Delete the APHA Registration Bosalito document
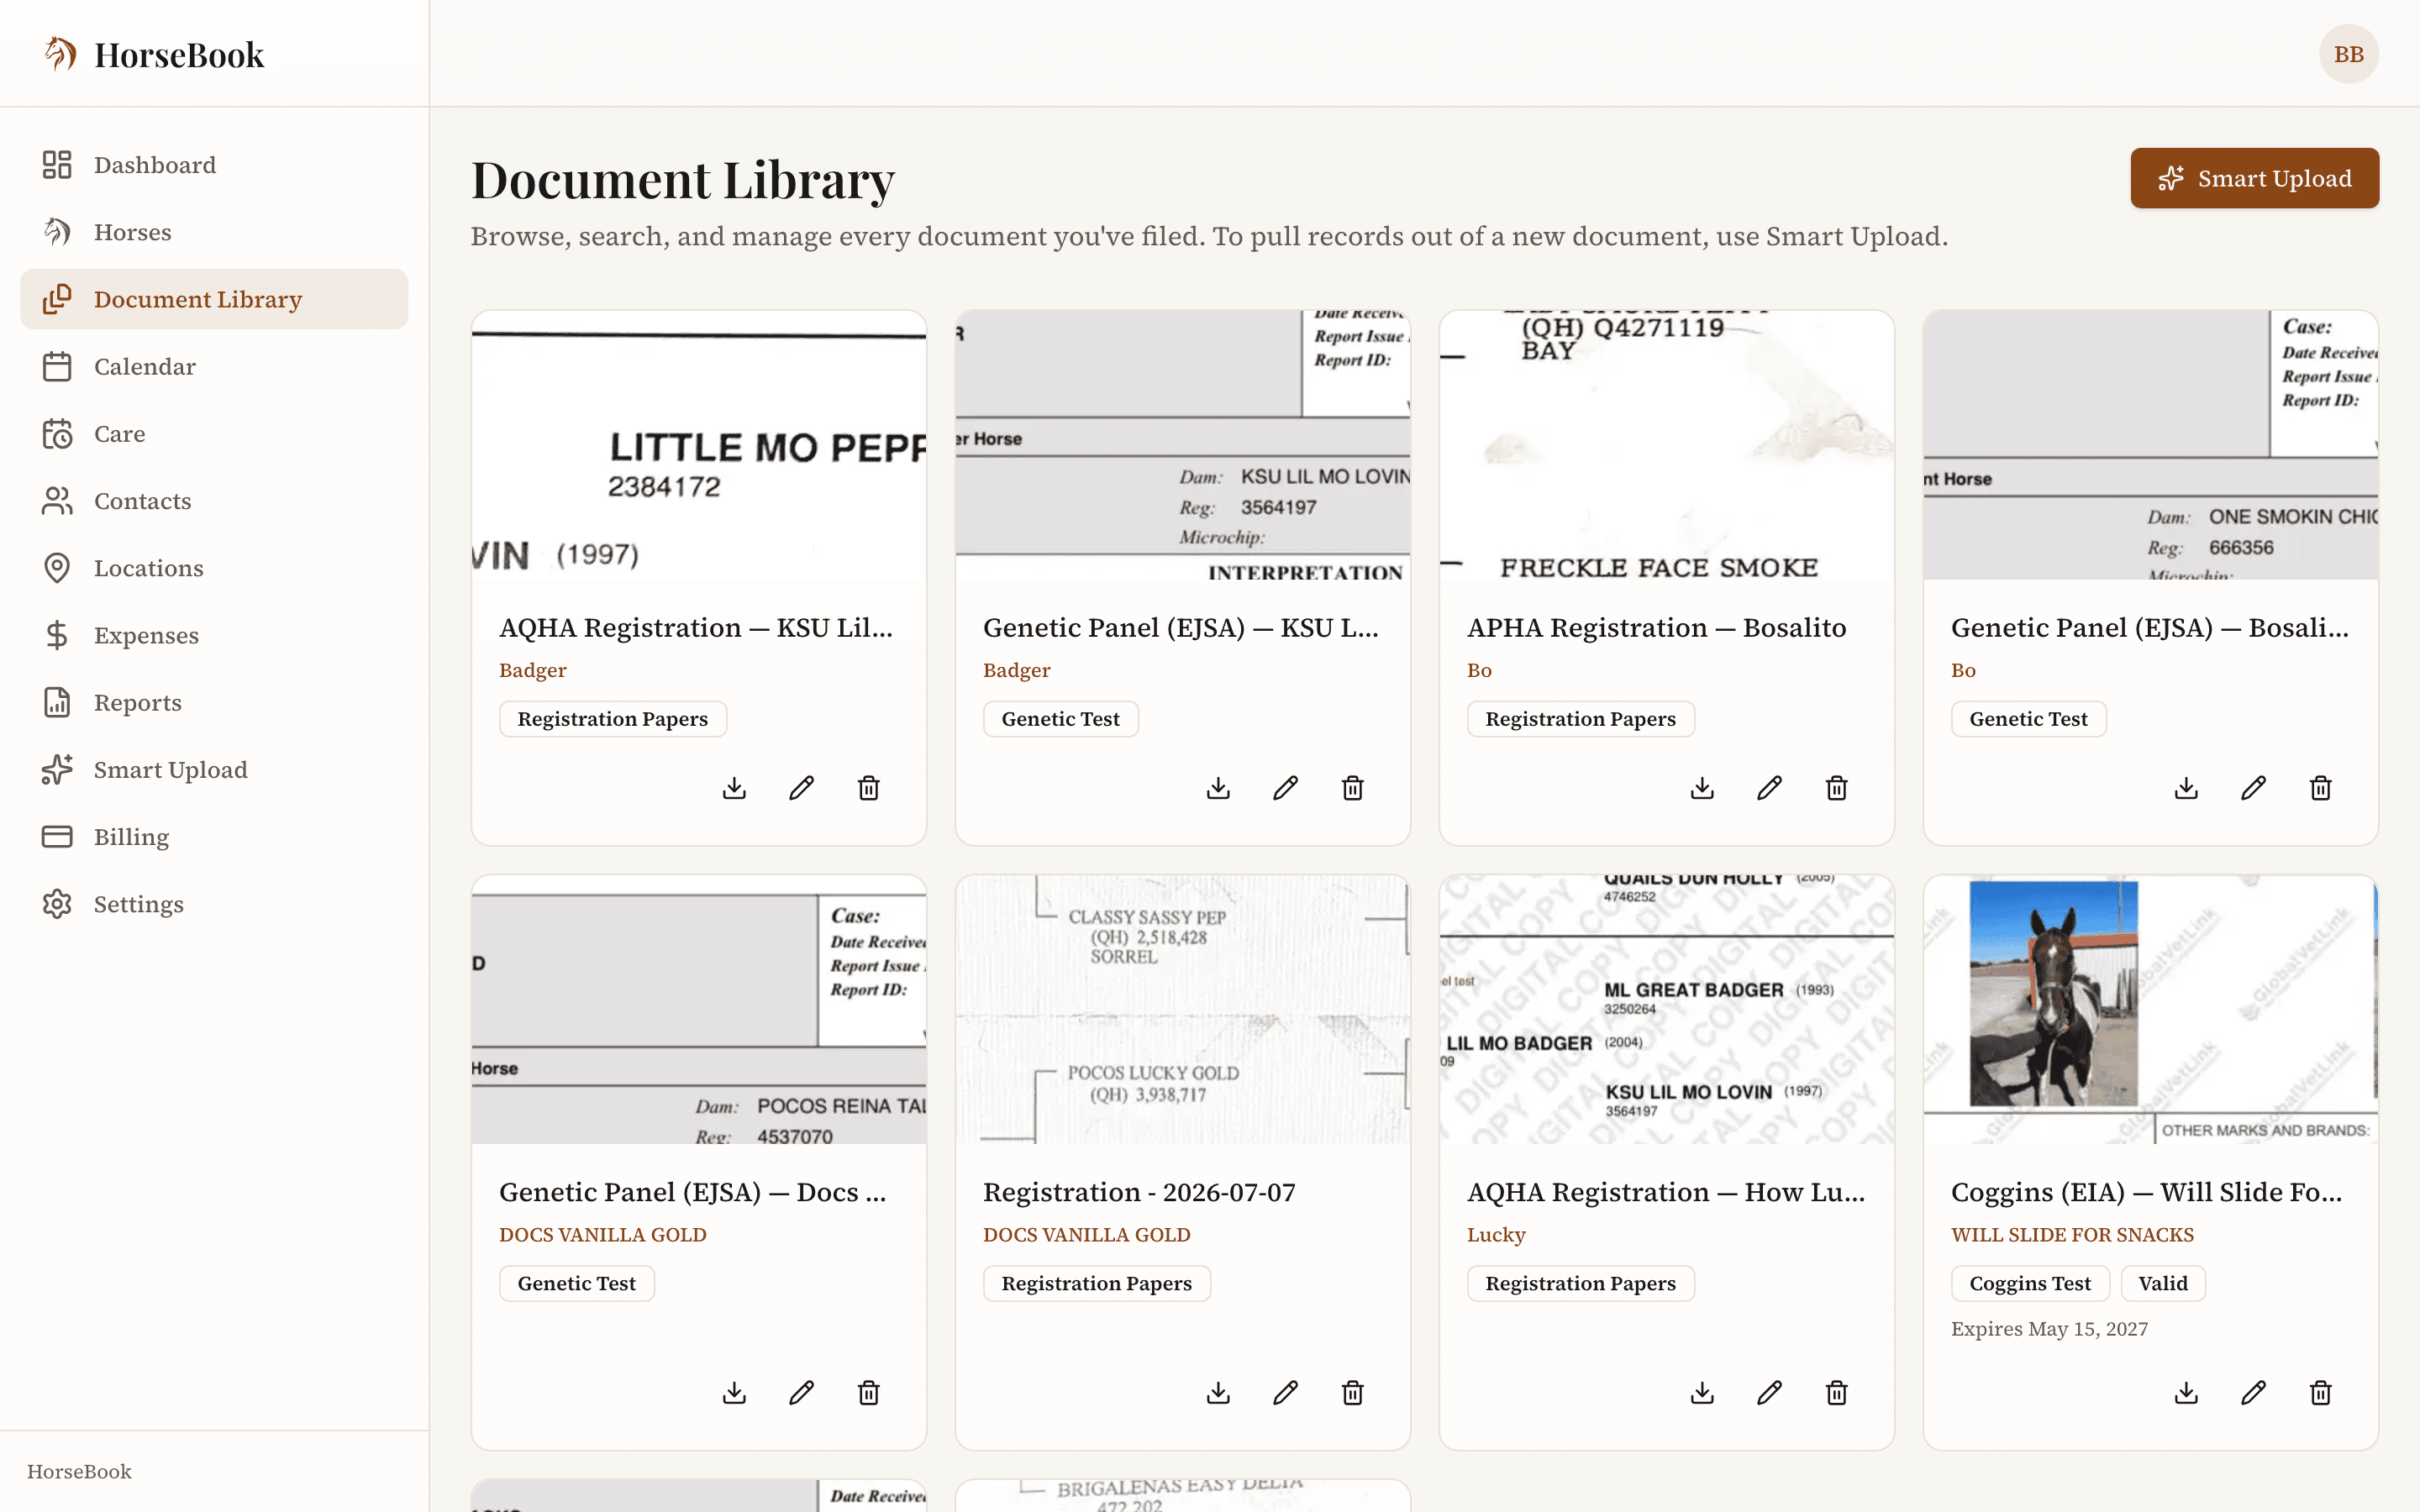 click(x=1837, y=788)
